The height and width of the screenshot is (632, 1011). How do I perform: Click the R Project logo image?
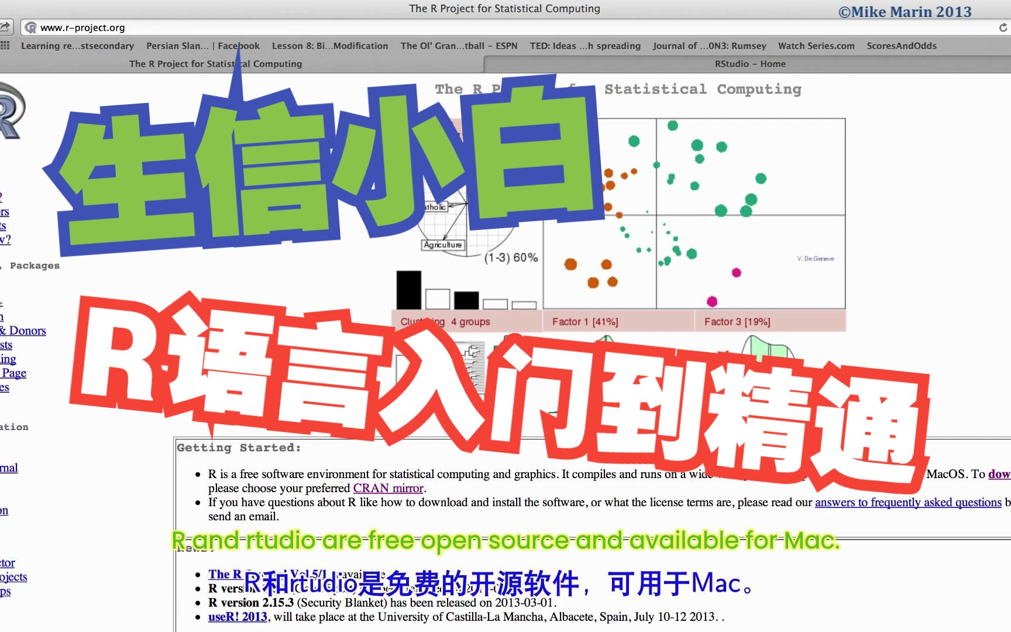coord(9,111)
